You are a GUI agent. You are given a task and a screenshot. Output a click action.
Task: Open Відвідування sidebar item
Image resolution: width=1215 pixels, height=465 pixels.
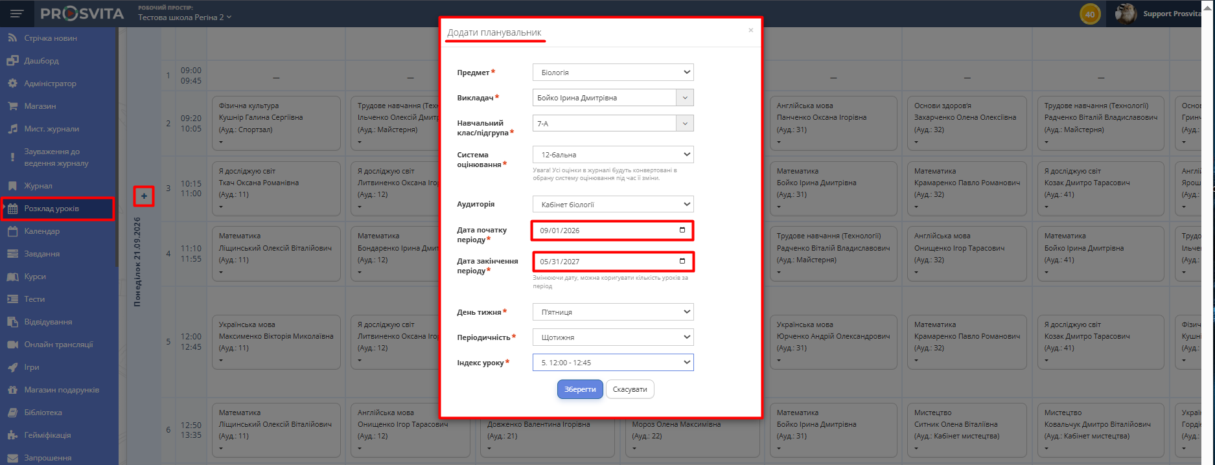48,322
